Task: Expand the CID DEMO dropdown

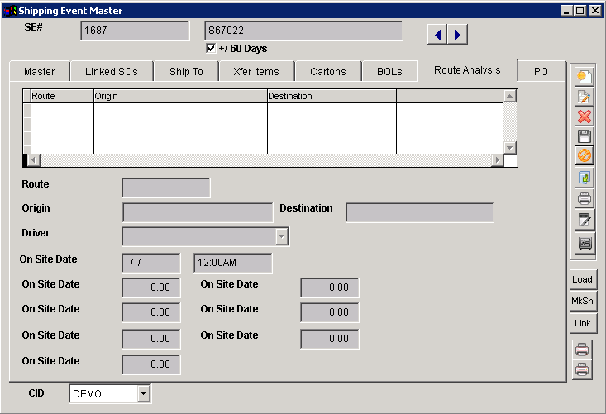Action: (x=144, y=394)
